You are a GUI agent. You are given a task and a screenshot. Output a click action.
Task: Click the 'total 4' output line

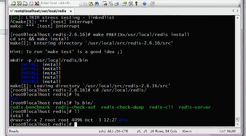click(x=19, y=116)
